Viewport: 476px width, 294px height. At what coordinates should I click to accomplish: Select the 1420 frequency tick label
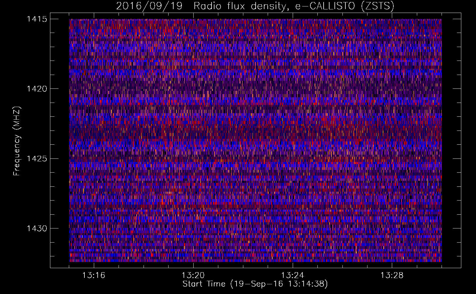(37, 89)
